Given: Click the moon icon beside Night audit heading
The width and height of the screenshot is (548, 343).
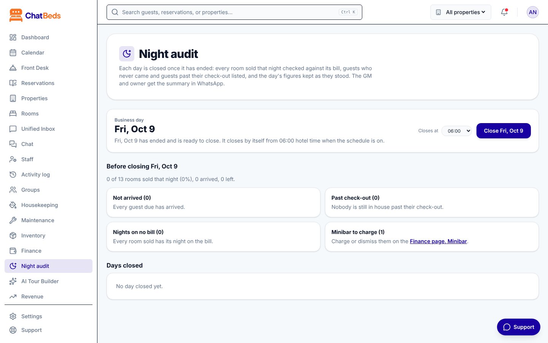Looking at the screenshot, I should (x=127, y=54).
